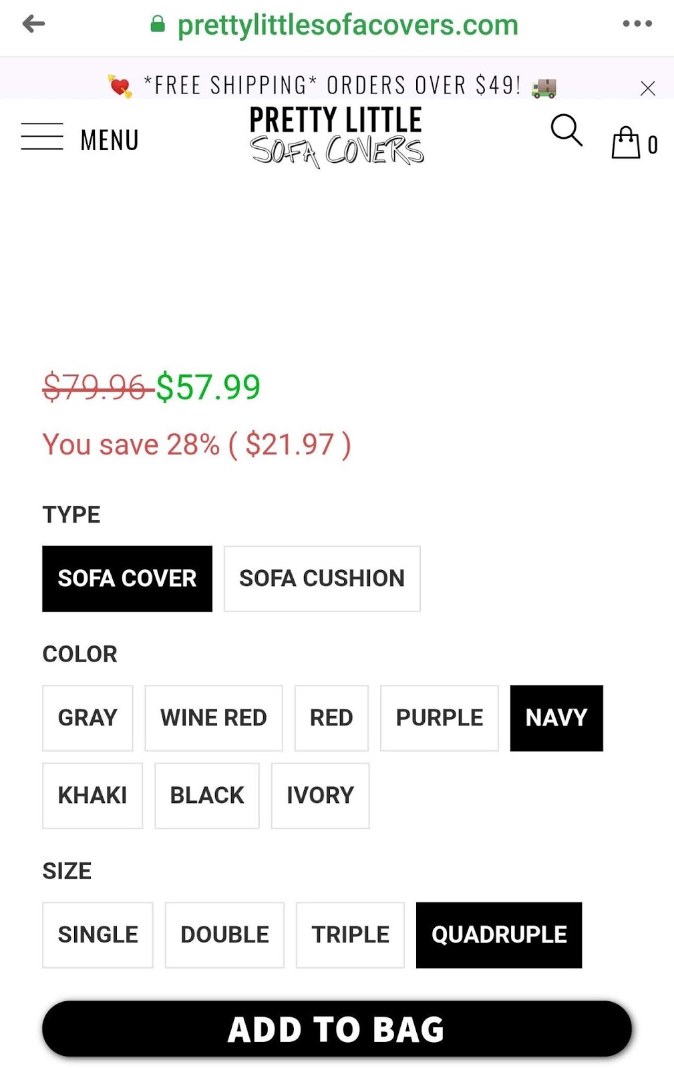
Task: Dismiss the free shipping banner
Action: (647, 88)
